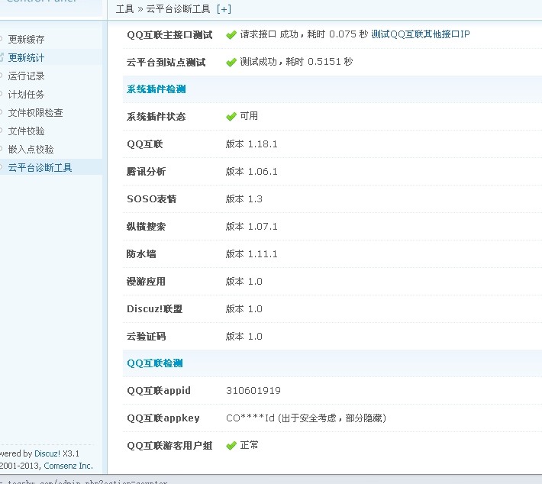Open 测试QQ互联其他接口IP link

421,34
